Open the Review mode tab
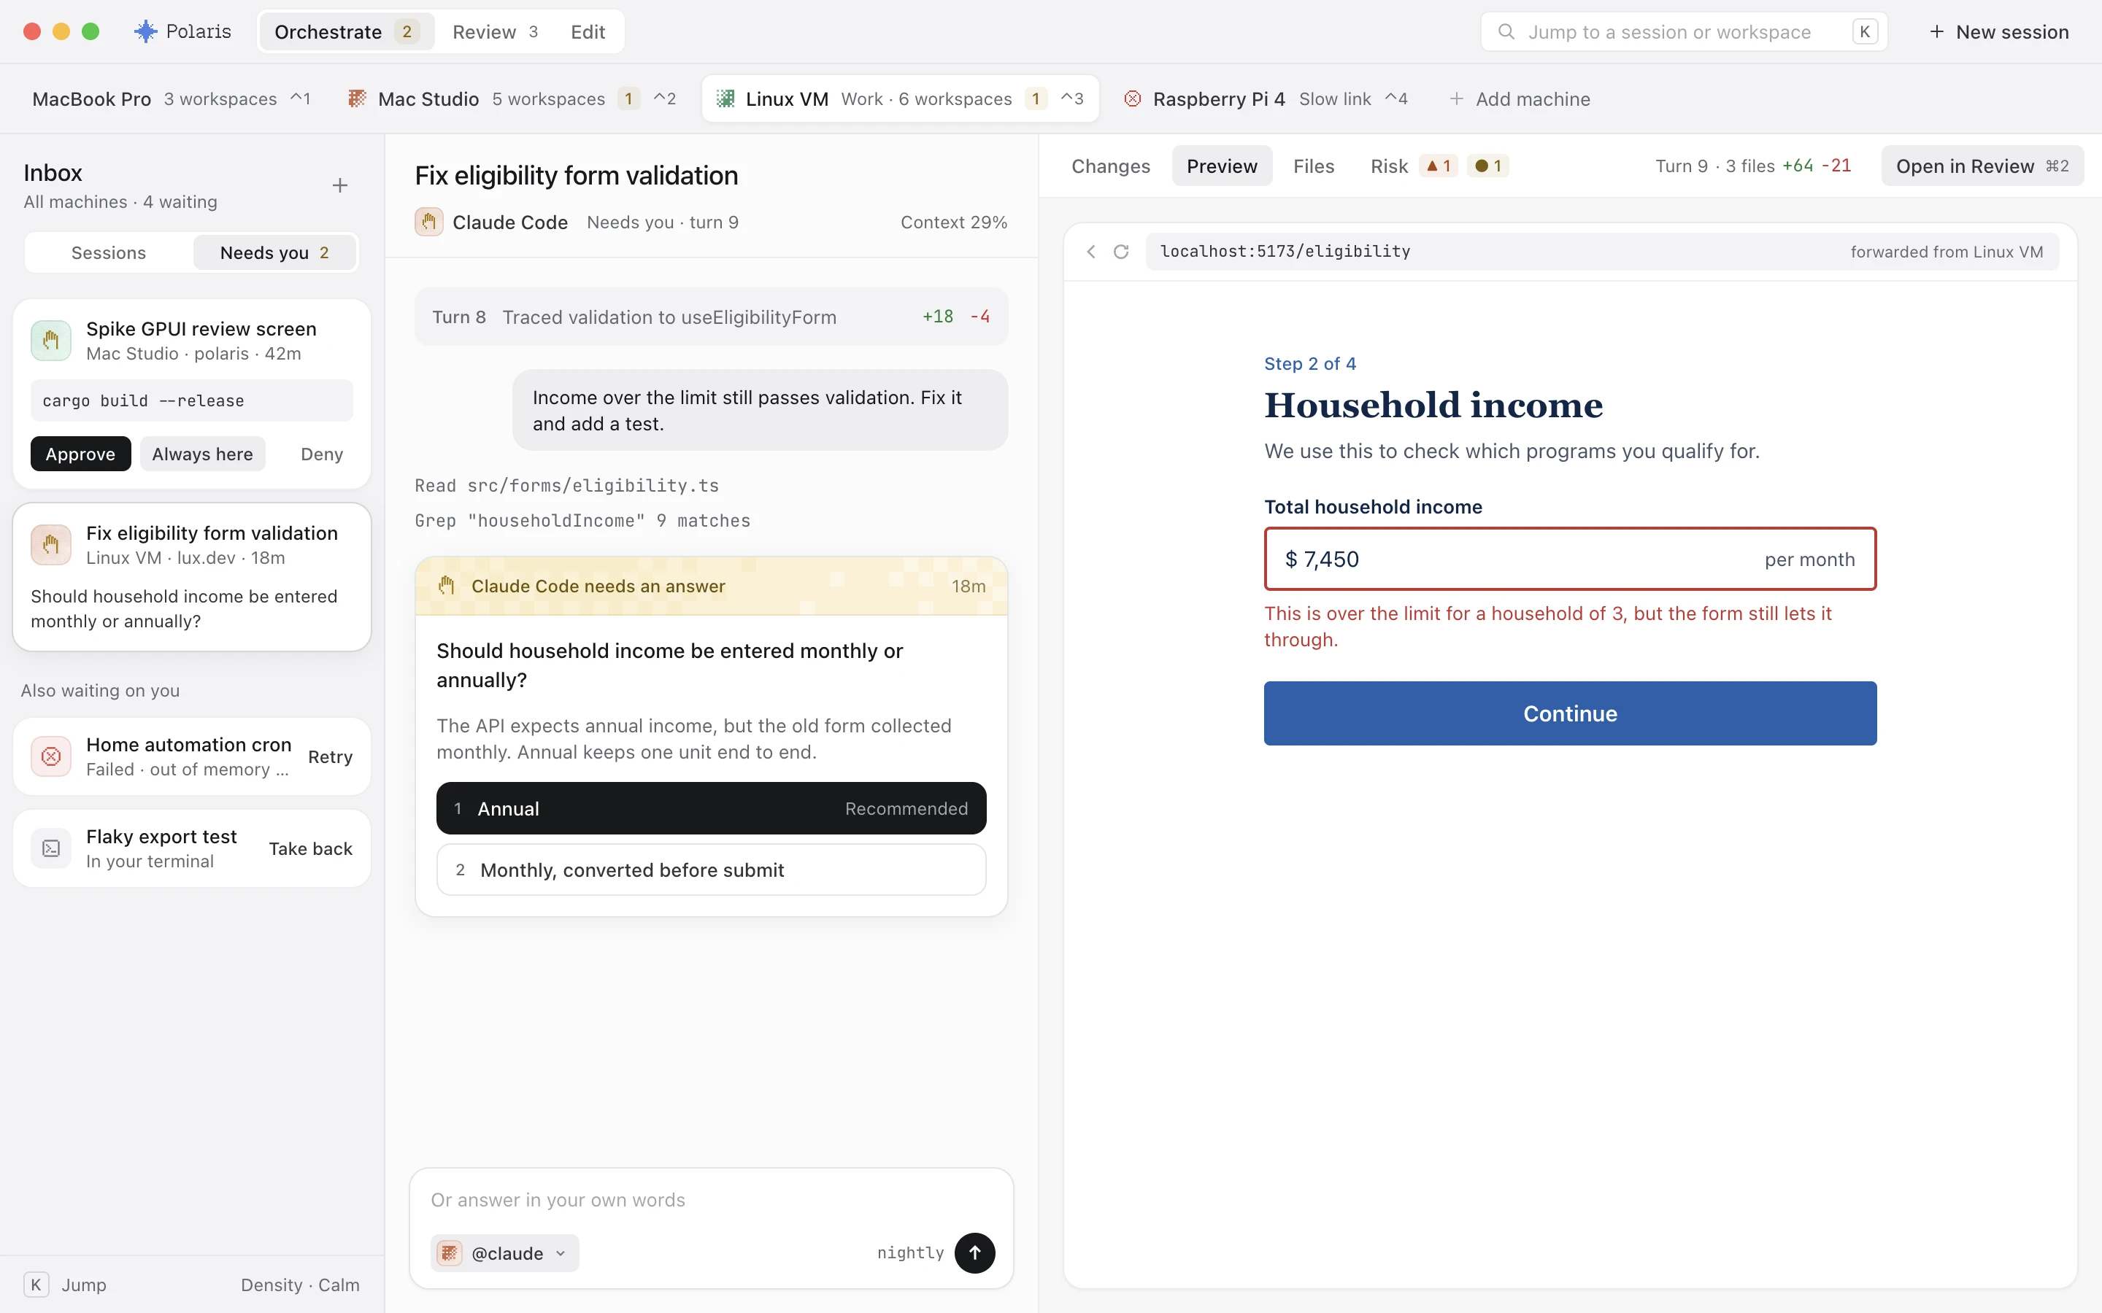This screenshot has width=2102, height=1313. tap(495, 32)
